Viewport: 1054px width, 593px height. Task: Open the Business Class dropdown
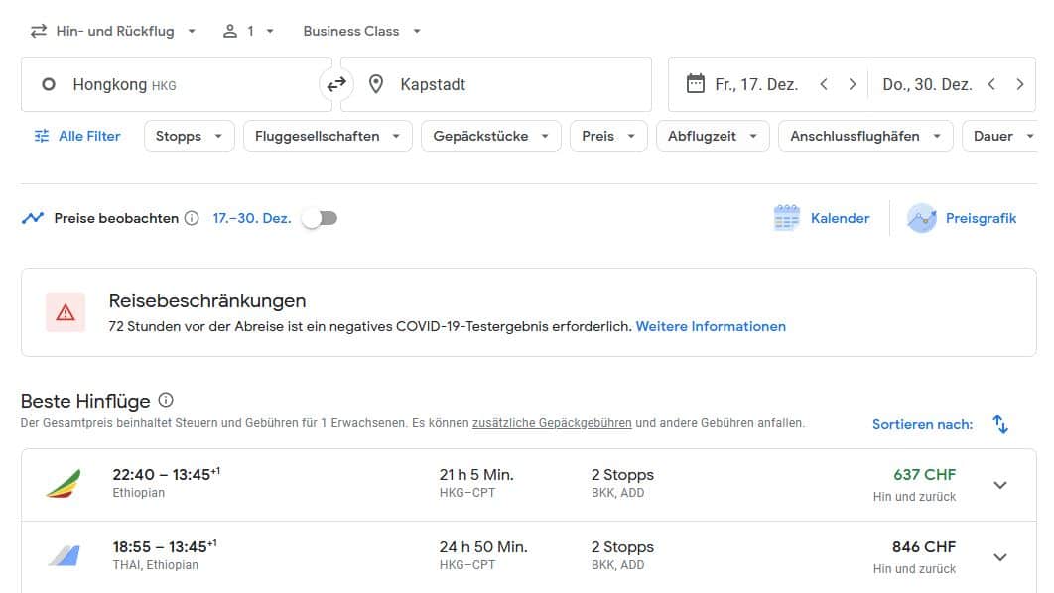pos(362,31)
